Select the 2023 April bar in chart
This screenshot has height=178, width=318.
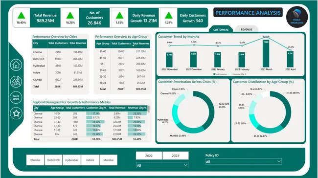[x=290, y=59]
